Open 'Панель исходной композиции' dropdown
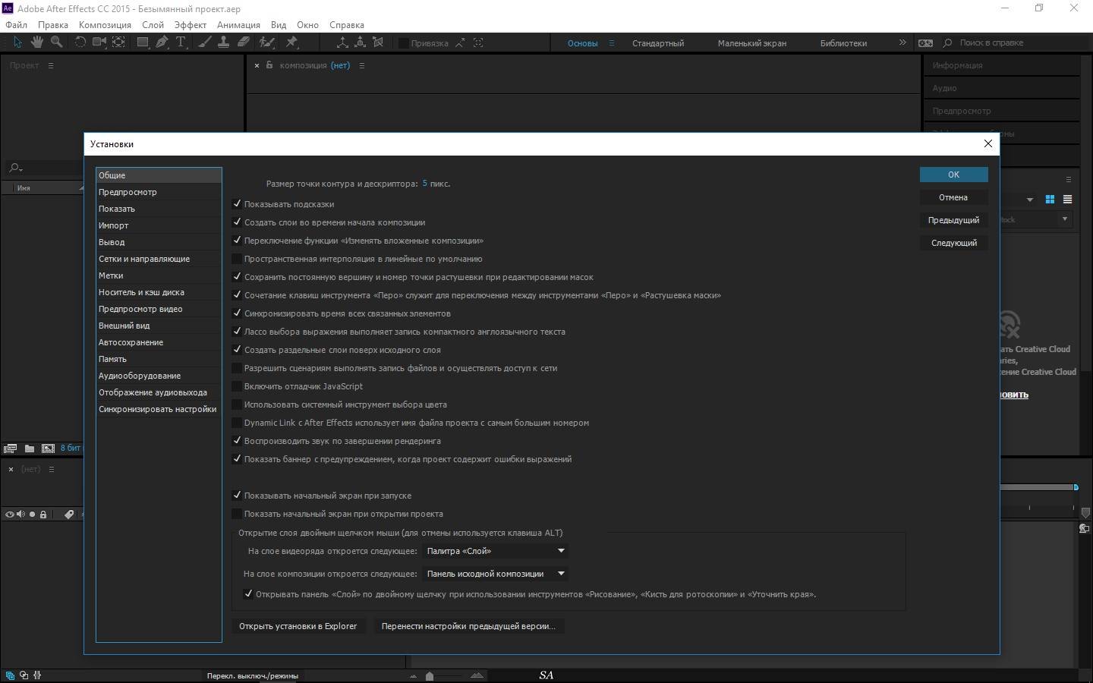This screenshot has width=1093, height=683. [496, 574]
